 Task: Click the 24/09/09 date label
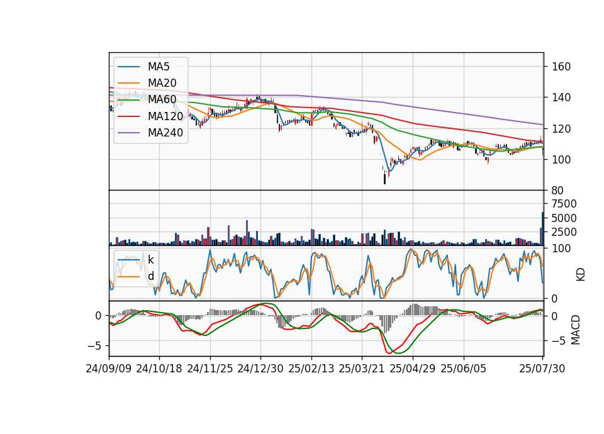click(x=109, y=369)
